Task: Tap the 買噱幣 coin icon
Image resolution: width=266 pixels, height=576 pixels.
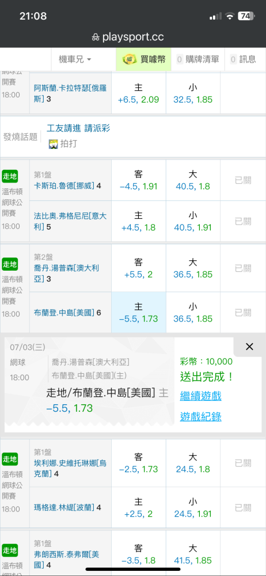Action: (x=130, y=59)
